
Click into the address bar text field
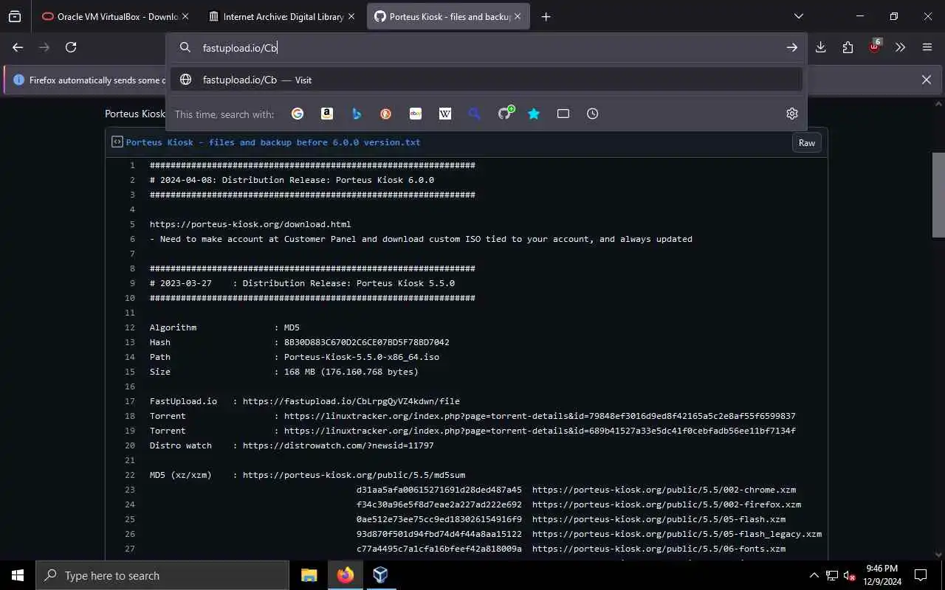click(487, 47)
